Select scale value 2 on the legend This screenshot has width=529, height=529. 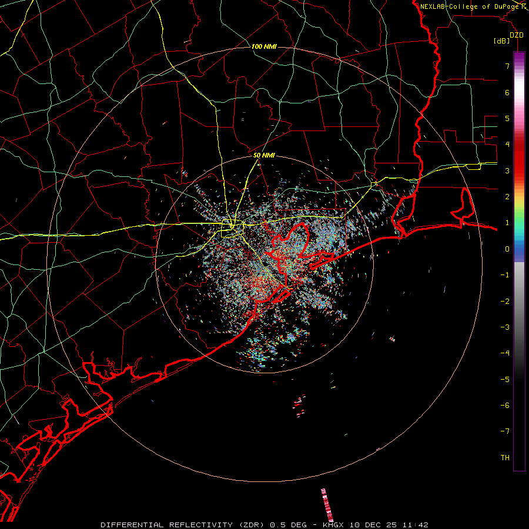pos(507,197)
